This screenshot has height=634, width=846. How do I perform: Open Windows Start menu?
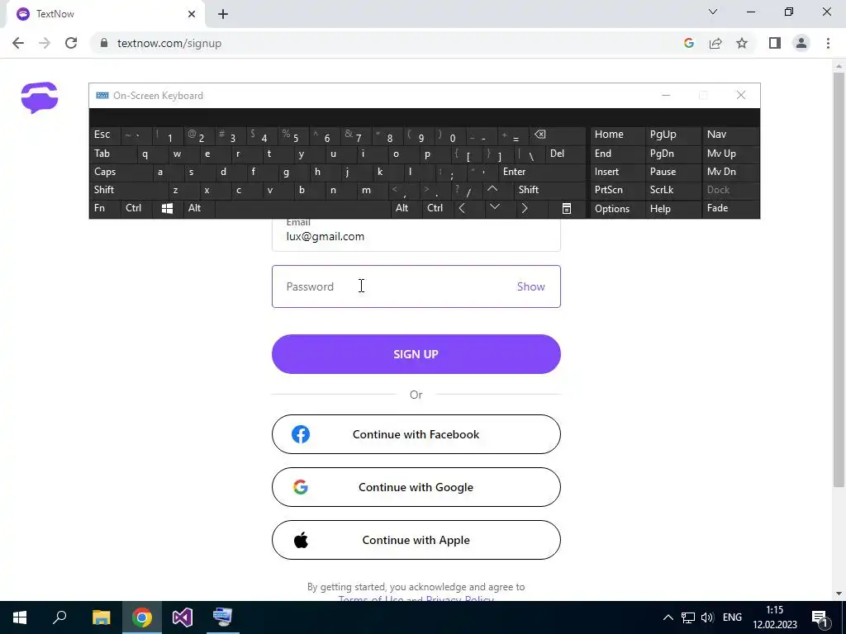click(20, 617)
